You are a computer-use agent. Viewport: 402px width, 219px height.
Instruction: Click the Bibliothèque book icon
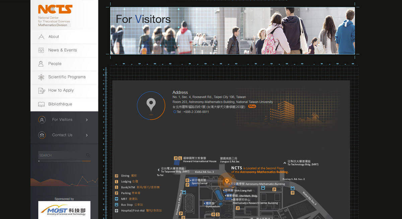pos(41,104)
